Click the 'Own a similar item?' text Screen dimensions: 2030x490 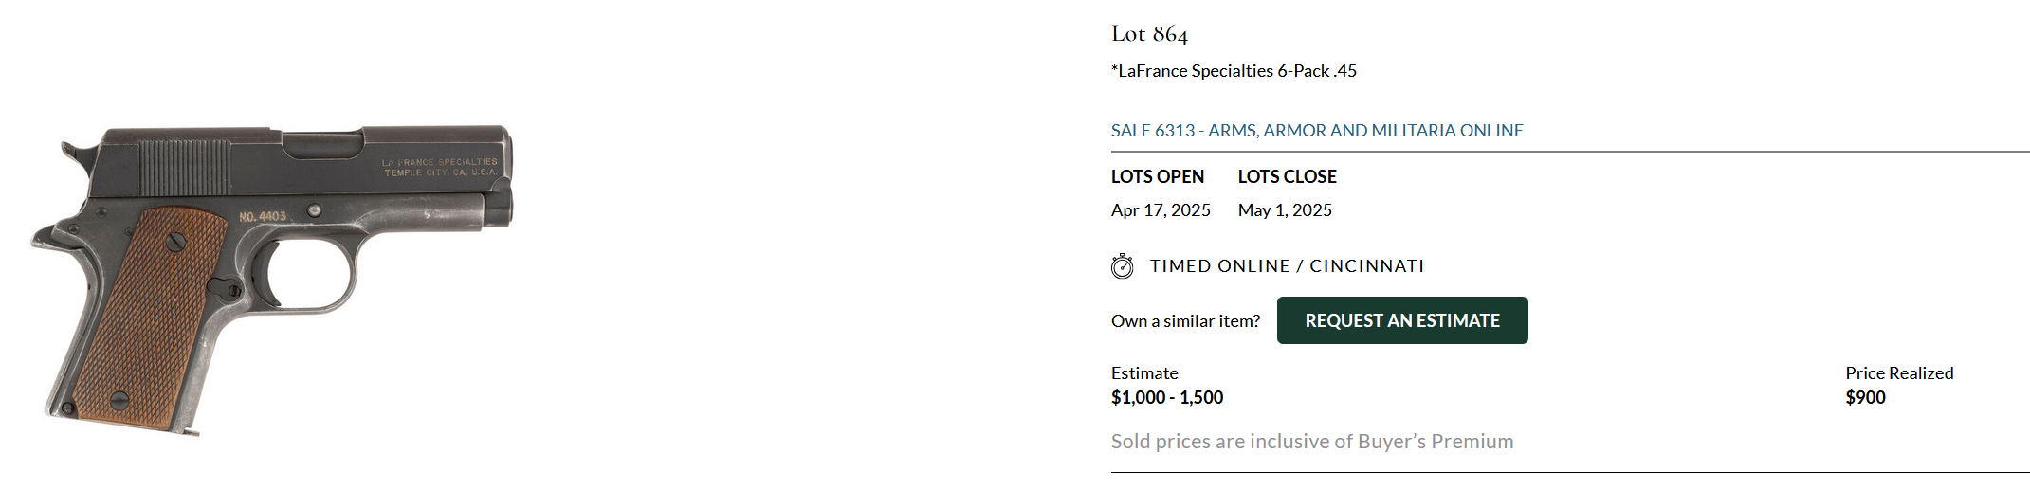(x=1185, y=321)
